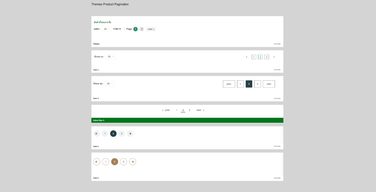
Task: Activate the Default pagination theme
Action: pyautogui.click(x=277, y=44)
